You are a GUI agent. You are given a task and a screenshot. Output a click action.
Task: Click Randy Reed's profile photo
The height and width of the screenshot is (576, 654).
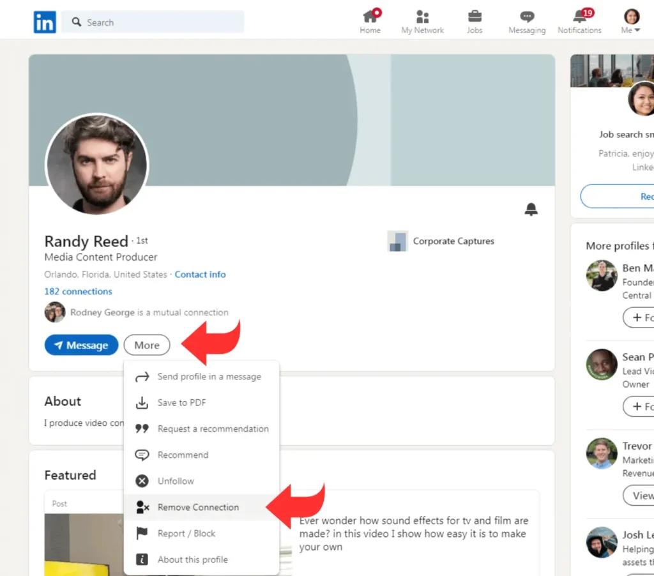pyautogui.click(x=97, y=164)
